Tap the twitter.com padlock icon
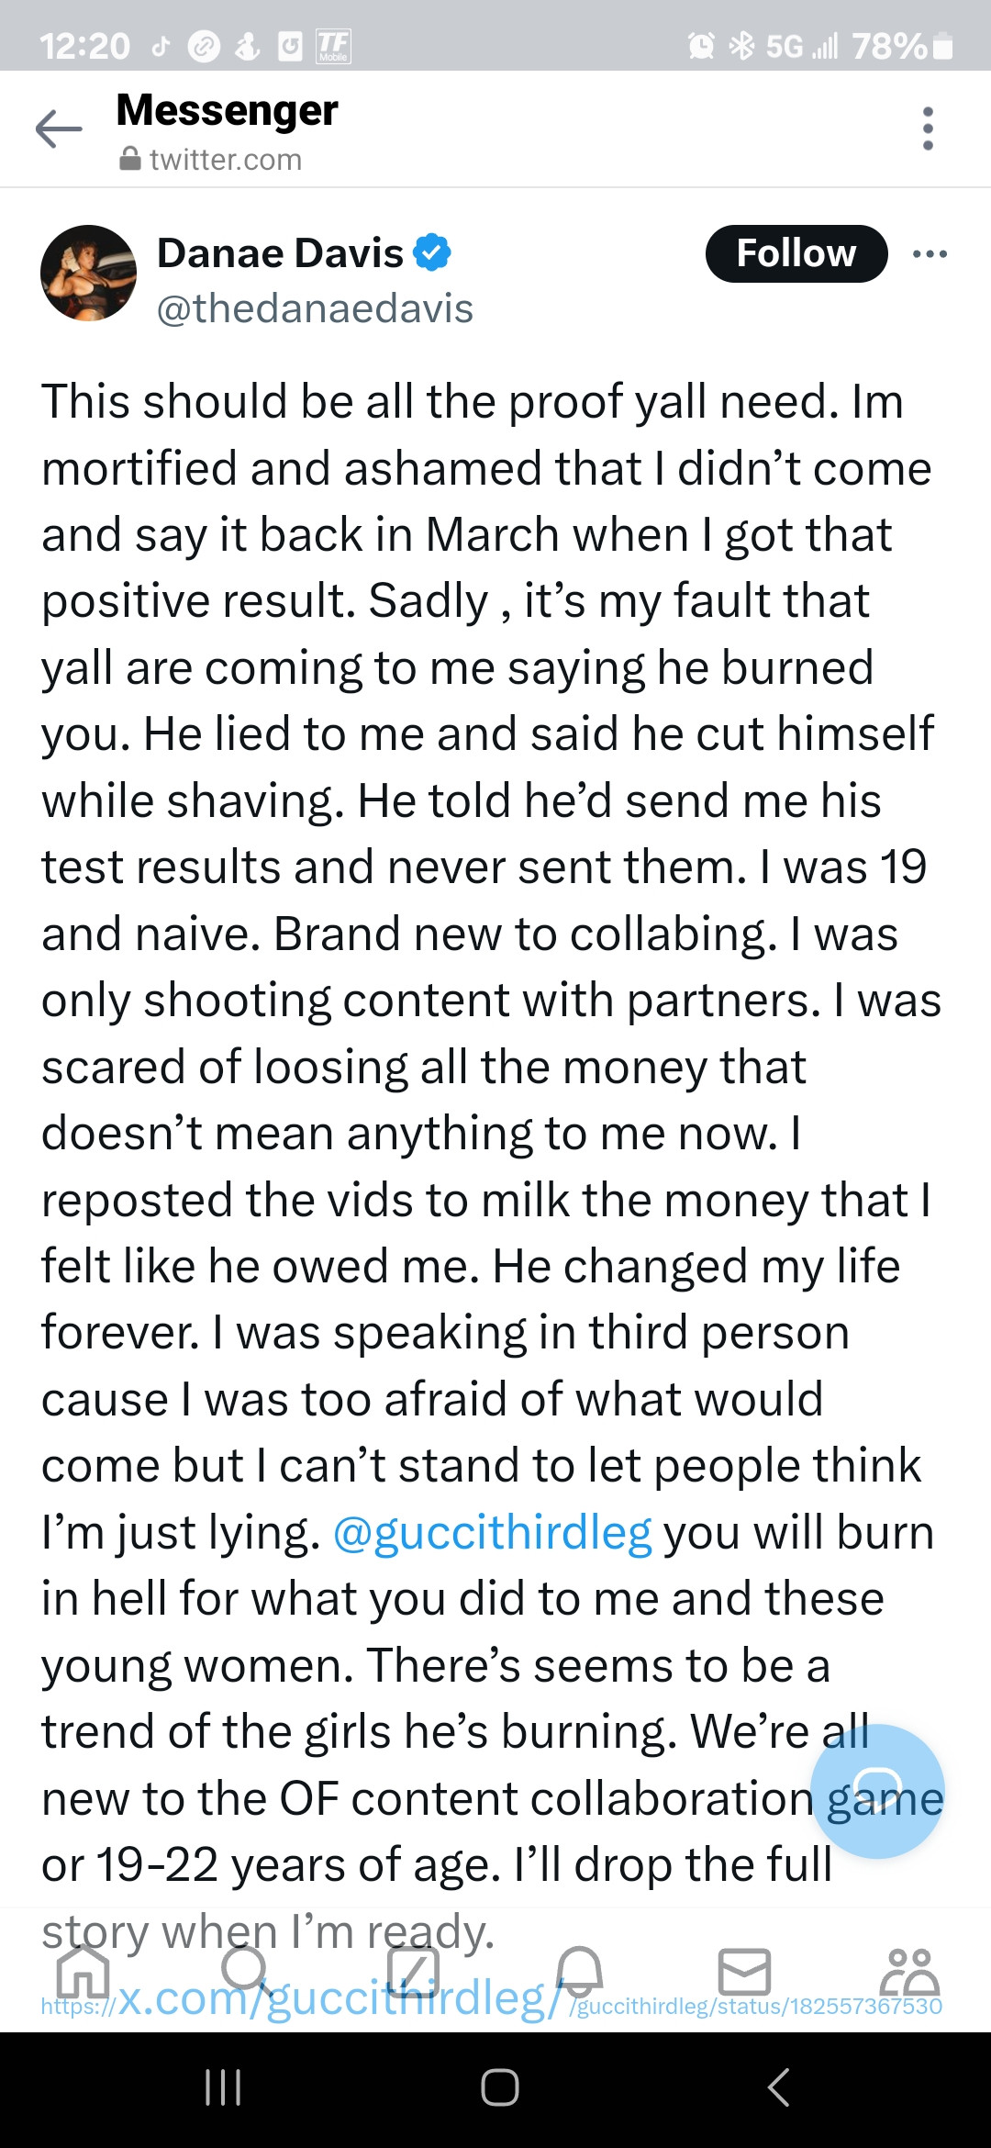Image resolution: width=991 pixels, height=2148 pixels. coord(130,160)
